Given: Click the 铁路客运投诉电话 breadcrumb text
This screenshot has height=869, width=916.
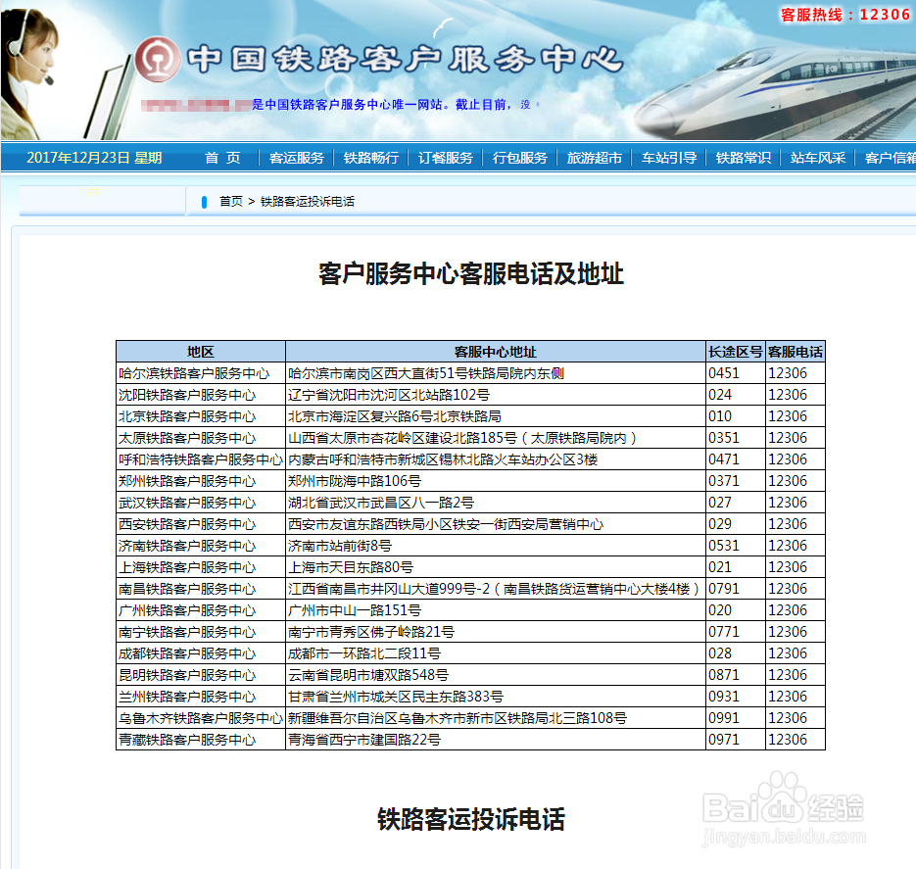Looking at the screenshot, I should (x=308, y=202).
